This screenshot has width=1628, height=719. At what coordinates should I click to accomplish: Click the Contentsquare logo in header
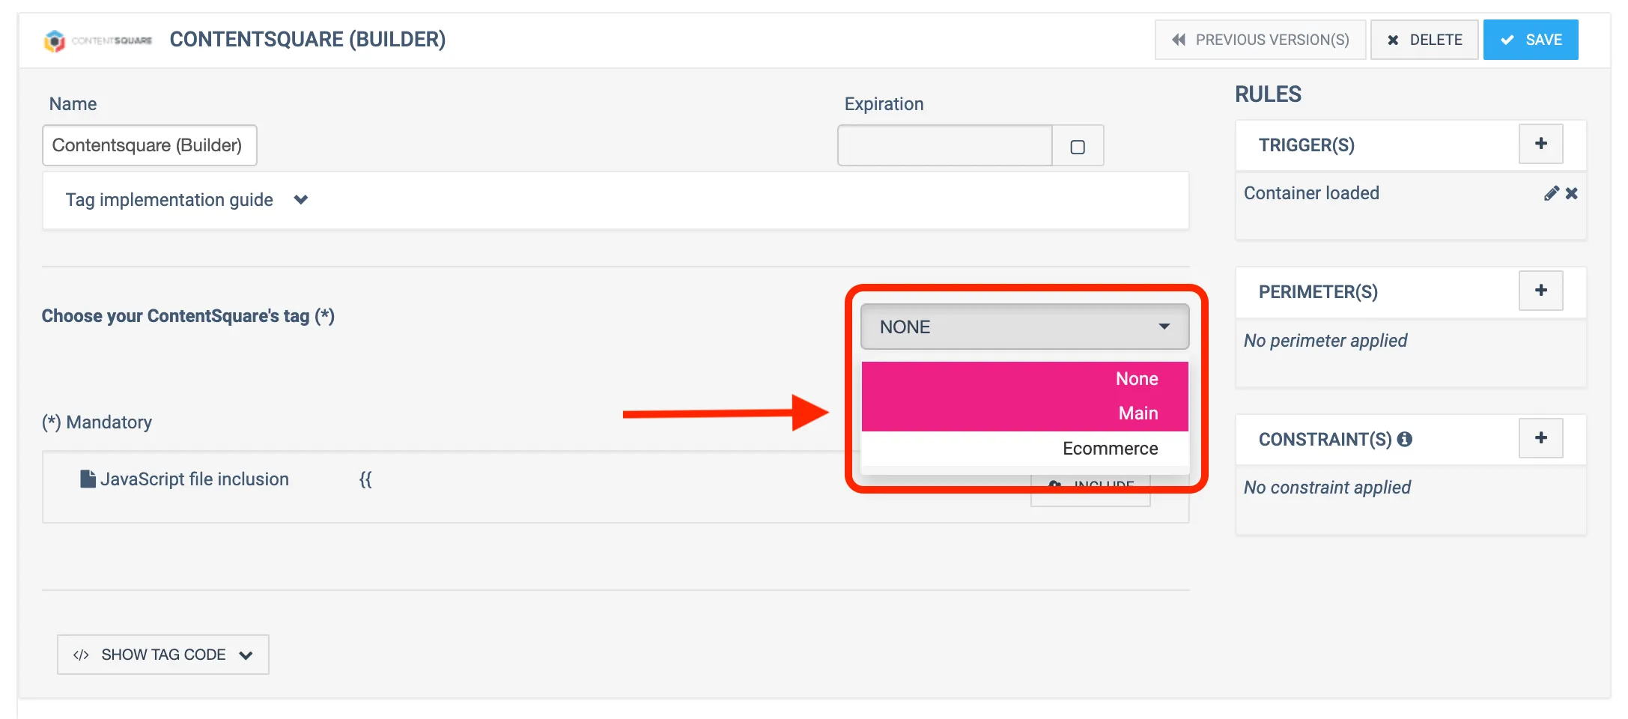click(x=97, y=40)
